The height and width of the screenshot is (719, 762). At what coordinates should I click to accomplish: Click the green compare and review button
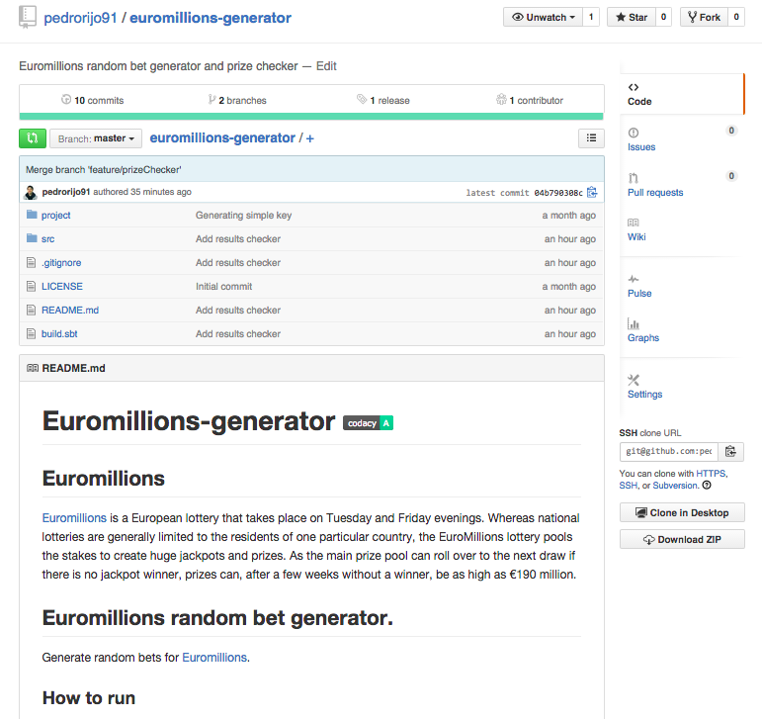click(33, 138)
